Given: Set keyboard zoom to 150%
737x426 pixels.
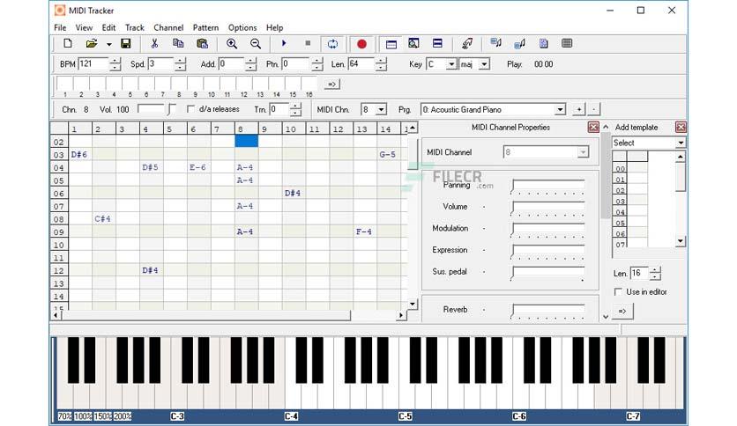Looking at the screenshot, I should (x=103, y=416).
